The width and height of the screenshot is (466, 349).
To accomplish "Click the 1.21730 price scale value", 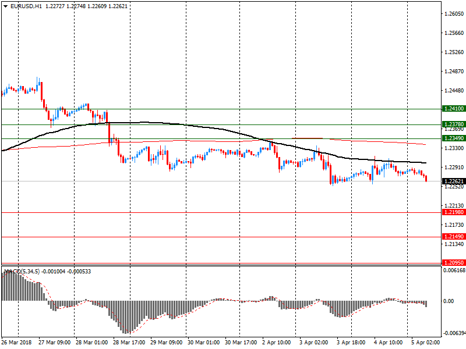I will point(454,225).
